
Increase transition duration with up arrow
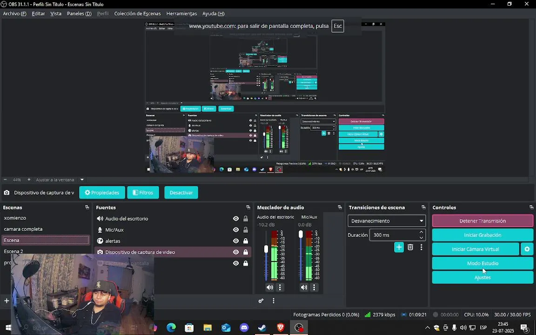[422, 232]
